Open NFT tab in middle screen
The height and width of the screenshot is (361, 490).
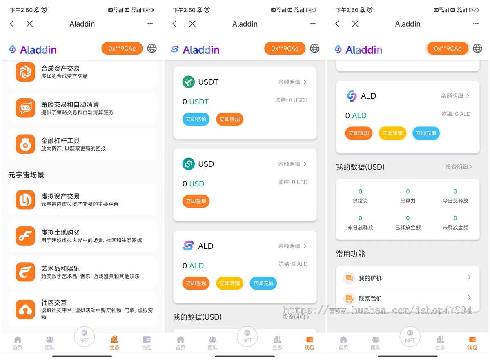[x=247, y=337]
